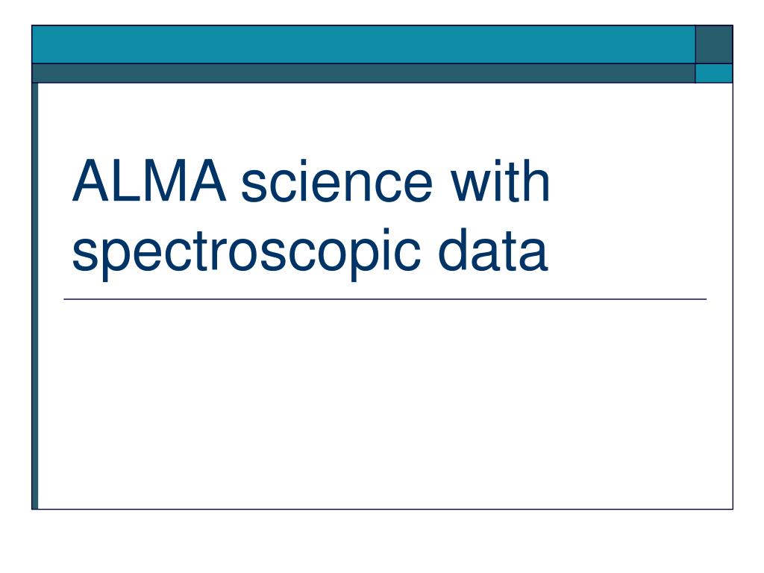
Task: Click the thin divider line under the title
Action: [x=385, y=299]
